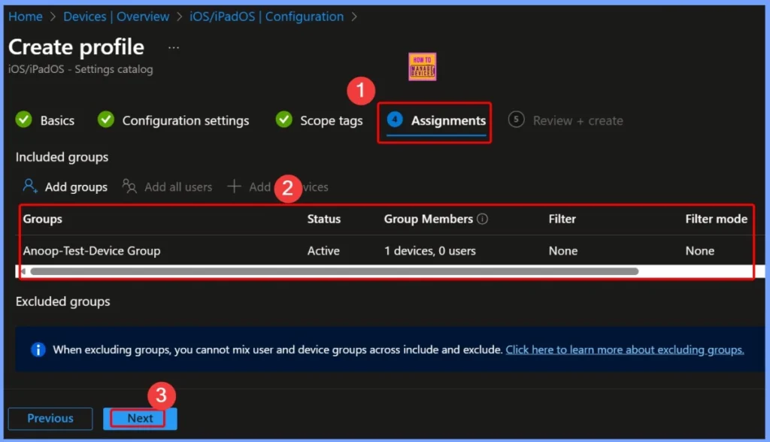Screen dimensions: 770x442
Task: Click the Next button
Action: pyautogui.click(x=138, y=418)
